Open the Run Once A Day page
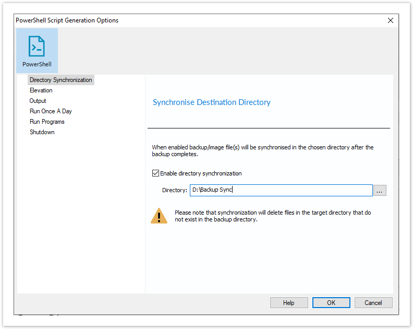Image resolution: width=413 pixels, height=329 pixels. click(51, 111)
